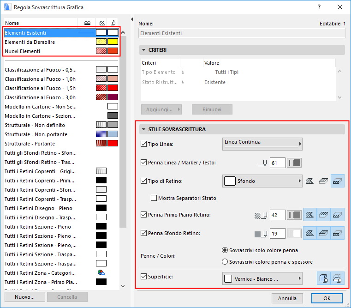Select Classificazione al Fuoco - 1,5h rule

pos(61,88)
